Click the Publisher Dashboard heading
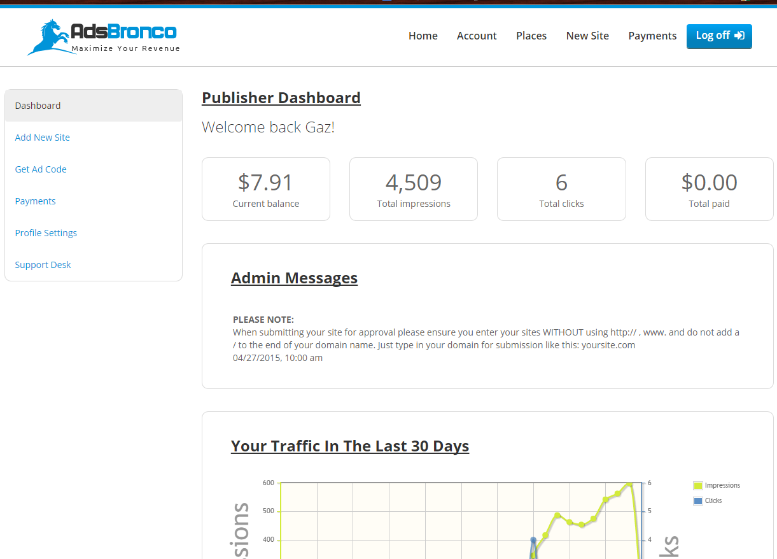This screenshot has width=777, height=559. [x=281, y=97]
